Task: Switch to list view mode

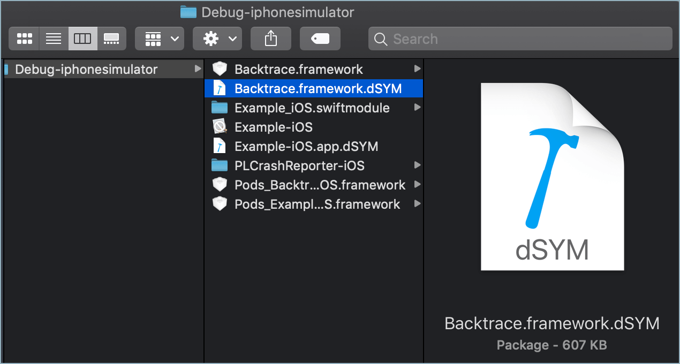Action: click(54, 39)
